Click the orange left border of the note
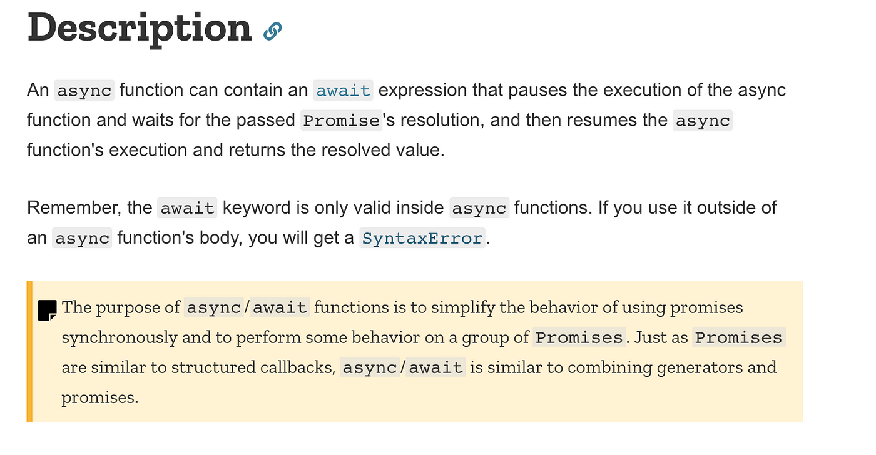Image resolution: width=876 pixels, height=455 pixels. (x=29, y=352)
